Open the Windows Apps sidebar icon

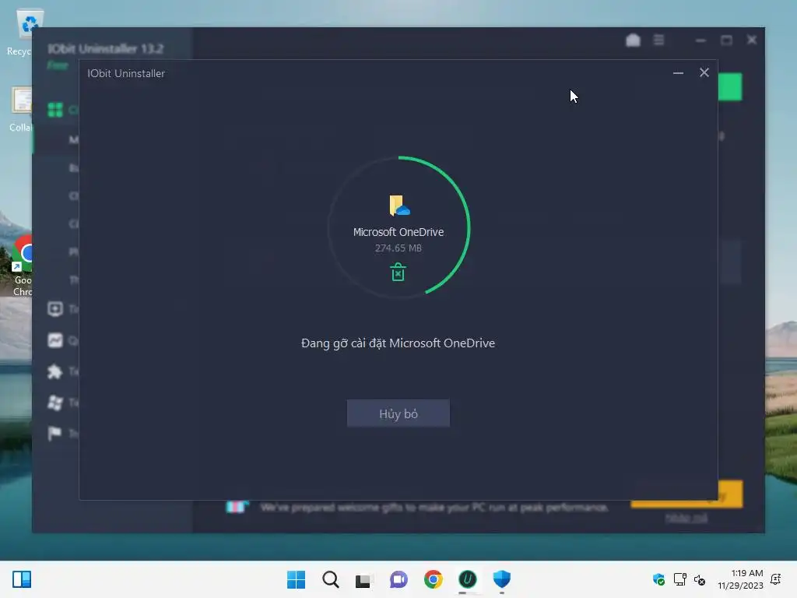(x=55, y=403)
